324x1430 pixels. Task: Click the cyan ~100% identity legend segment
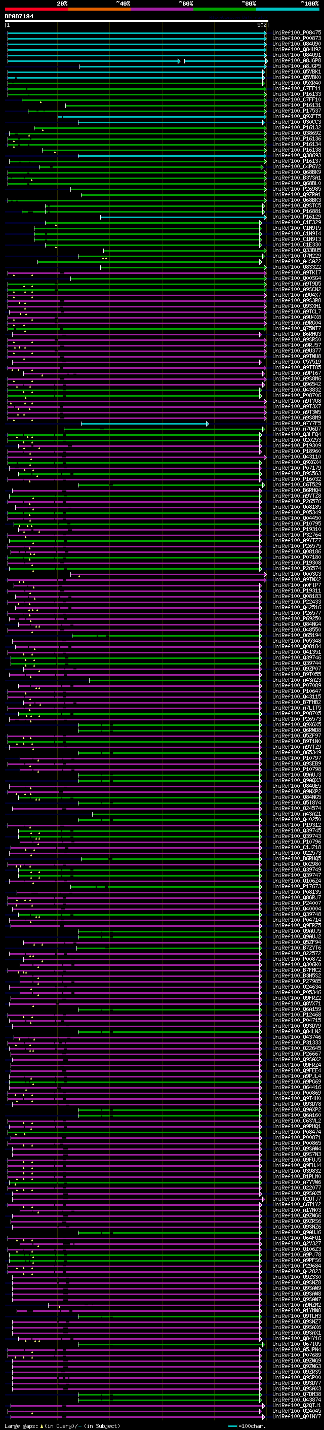point(288,9)
